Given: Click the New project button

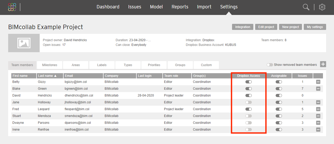Looking at the screenshot, I should tap(290, 27).
